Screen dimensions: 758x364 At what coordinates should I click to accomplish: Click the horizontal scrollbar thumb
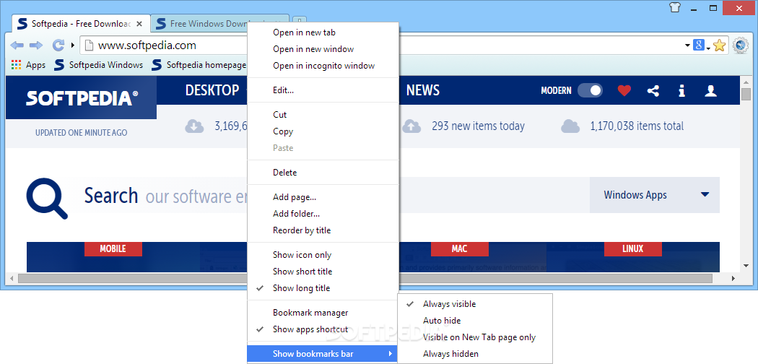365,279
